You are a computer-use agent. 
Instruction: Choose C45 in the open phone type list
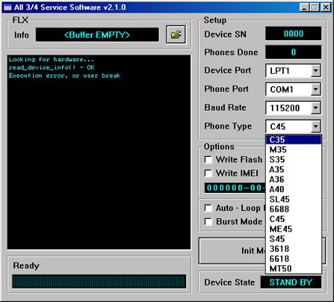(293, 219)
